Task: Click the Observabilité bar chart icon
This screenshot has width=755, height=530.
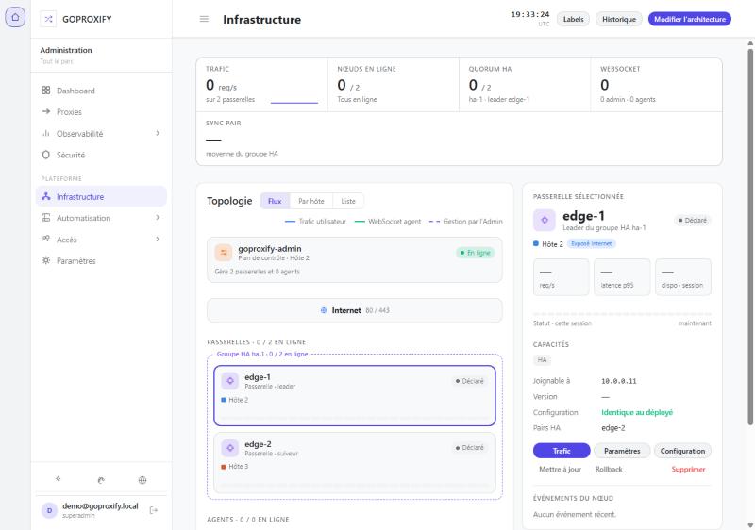Action: pyautogui.click(x=45, y=133)
